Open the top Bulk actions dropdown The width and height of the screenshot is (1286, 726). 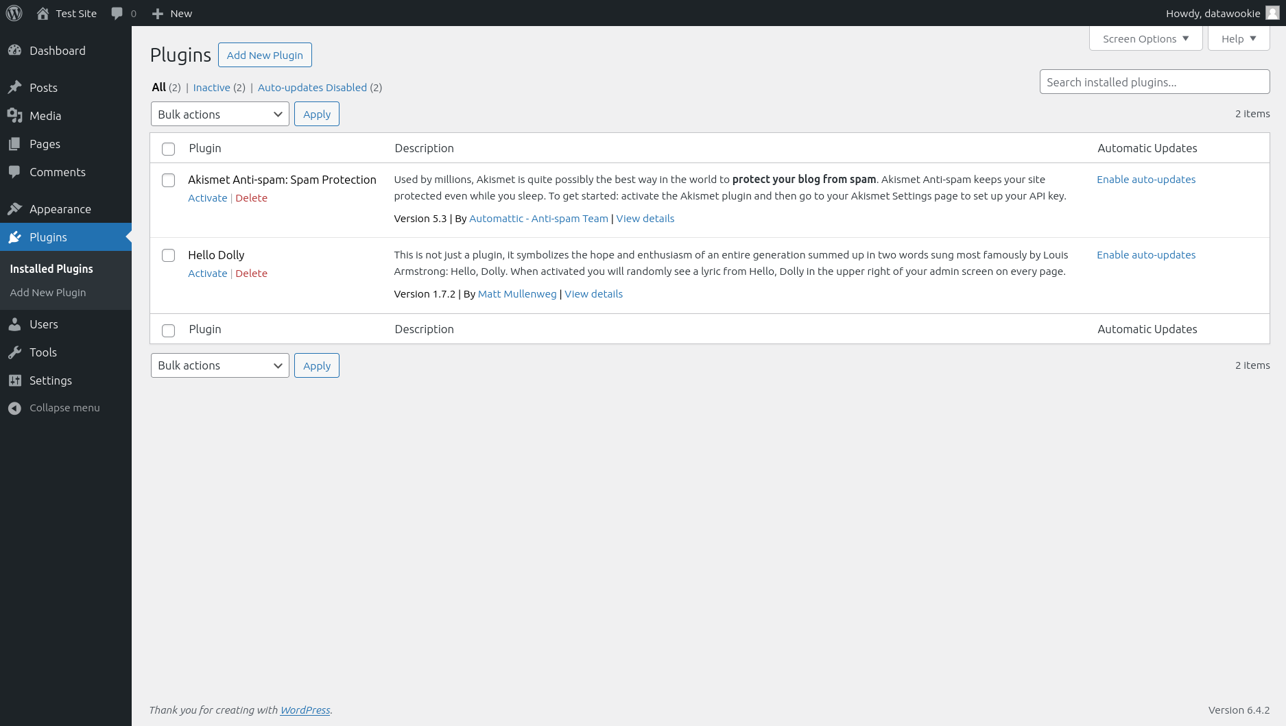coord(219,114)
